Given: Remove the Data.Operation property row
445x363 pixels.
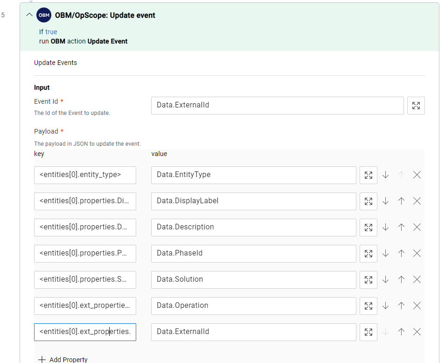Looking at the screenshot, I should coord(417,306).
